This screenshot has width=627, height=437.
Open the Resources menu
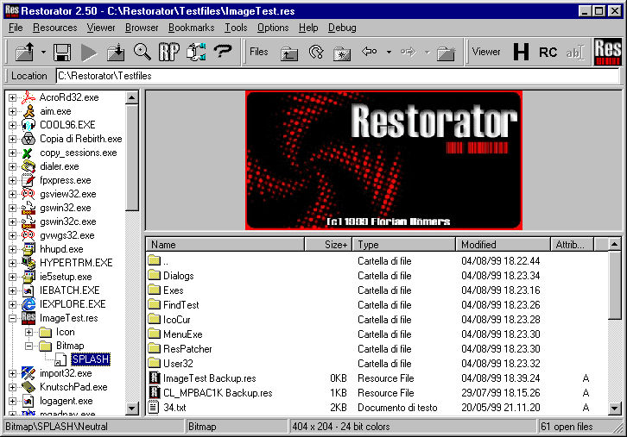pos(55,28)
